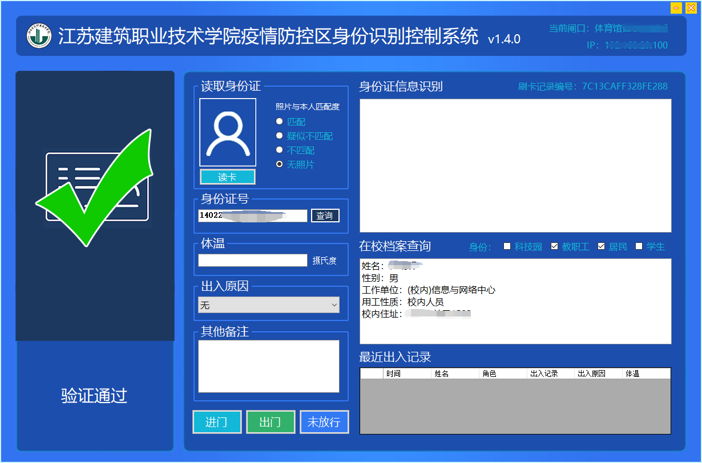The height and width of the screenshot is (463, 702).
Task: Click the 未放行 button
Action: [324, 422]
